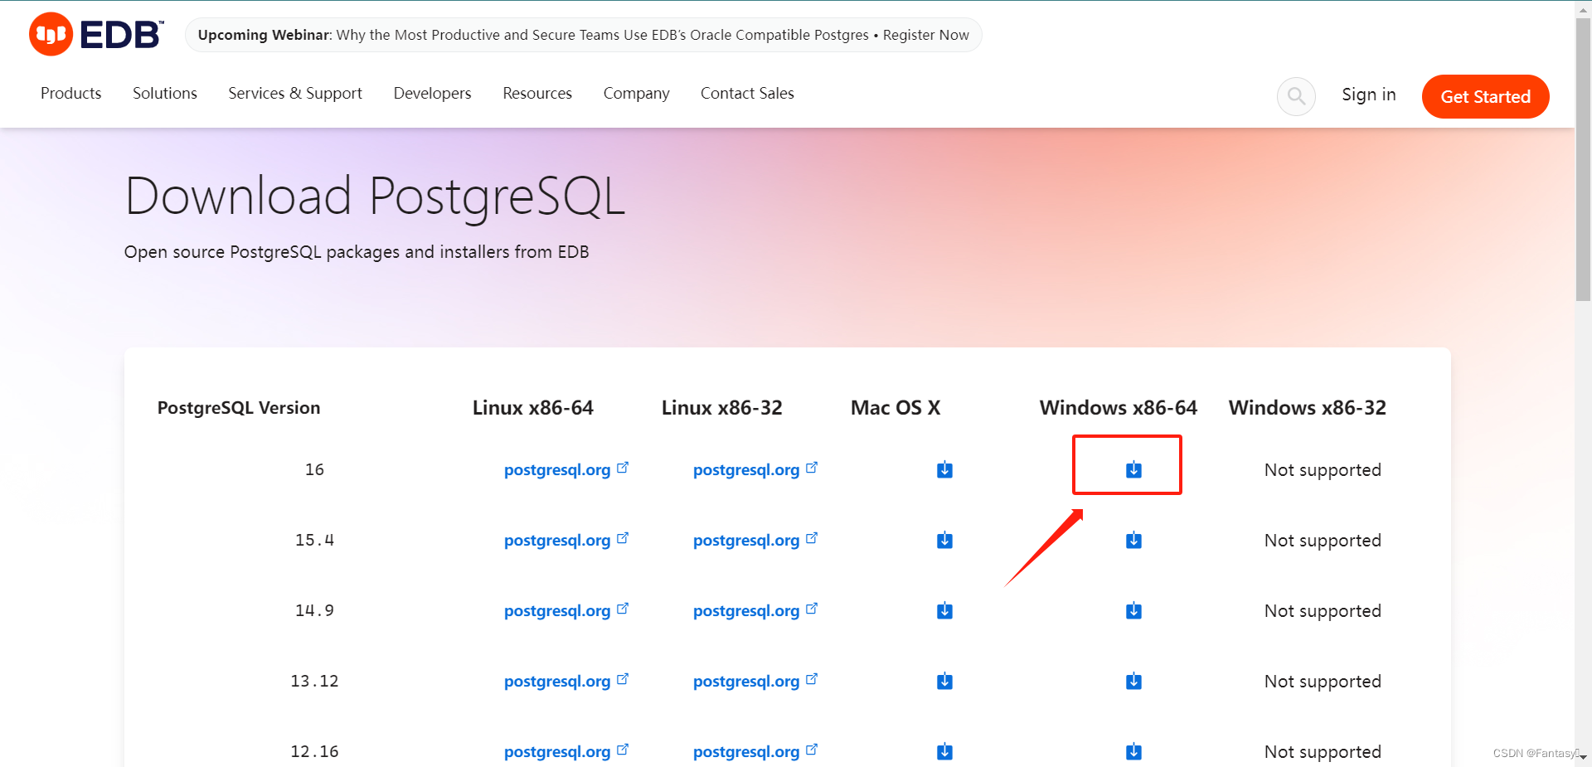Viewport: 1592px width, 767px height.
Task: Download PostgreSQL 13.12 for Windows x86-64
Action: [1133, 682]
